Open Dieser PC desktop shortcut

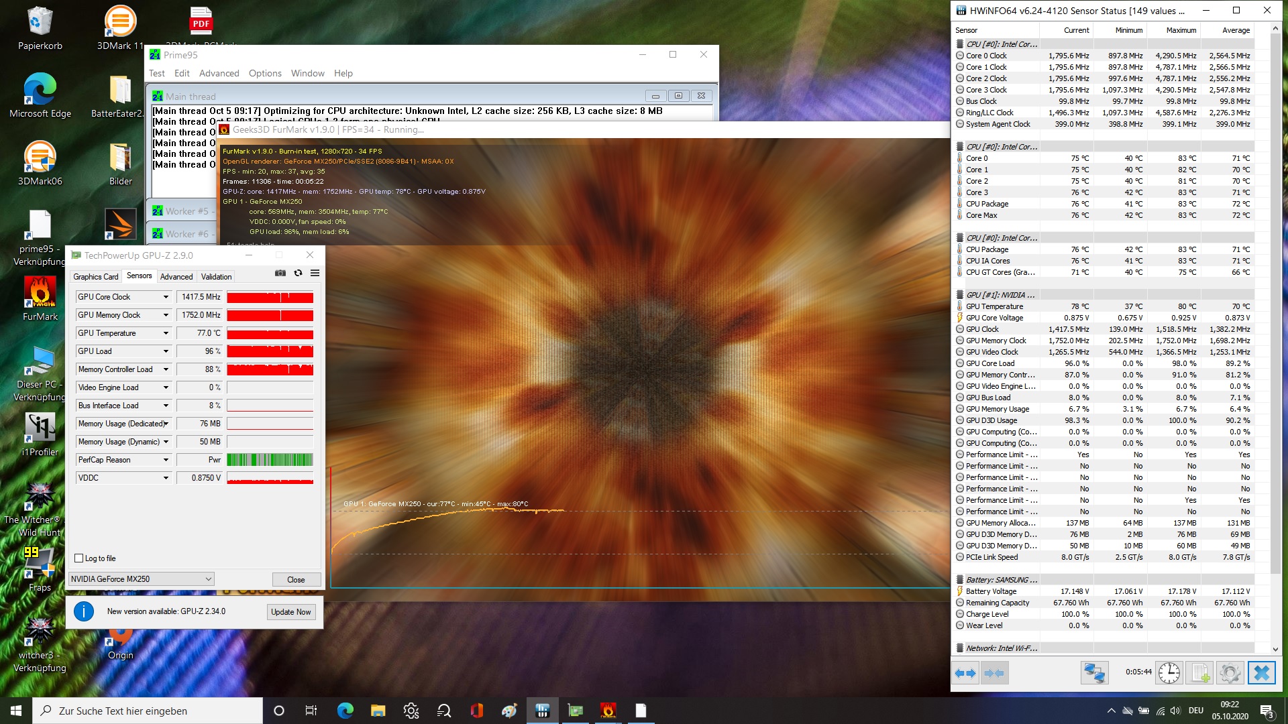[x=40, y=374]
